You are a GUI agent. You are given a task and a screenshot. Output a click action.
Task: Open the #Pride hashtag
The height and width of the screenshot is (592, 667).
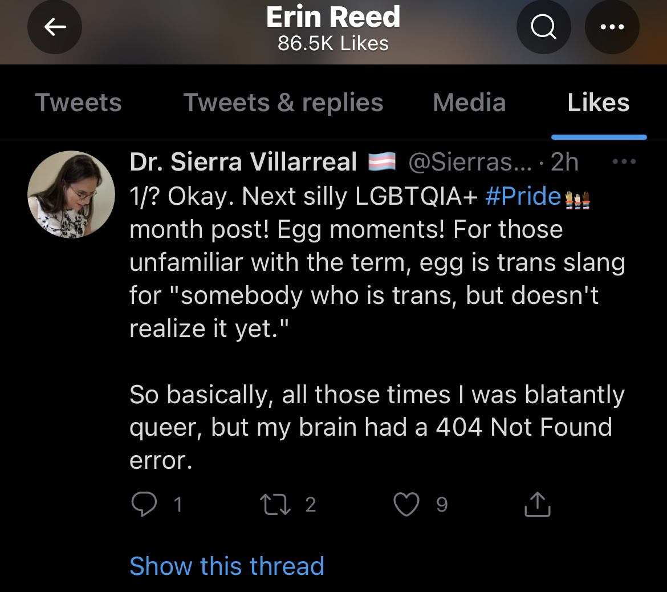point(523,197)
